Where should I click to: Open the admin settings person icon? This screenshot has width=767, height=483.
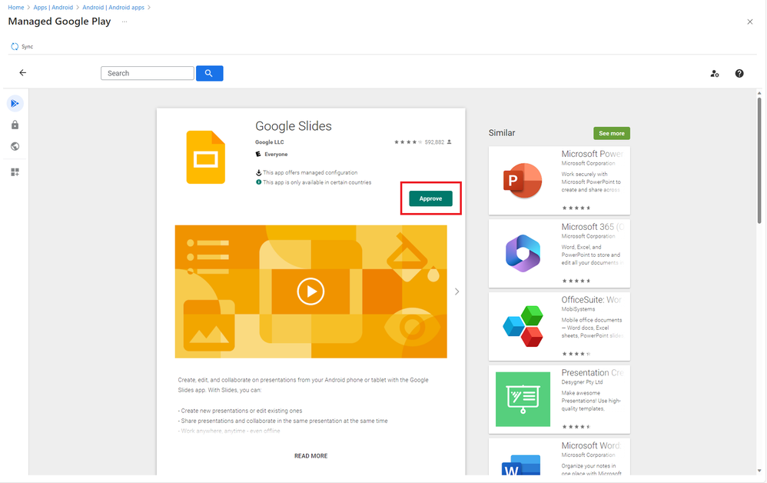[715, 73]
